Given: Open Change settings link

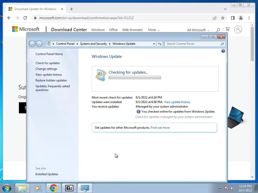Looking at the screenshot, I should [46, 69].
